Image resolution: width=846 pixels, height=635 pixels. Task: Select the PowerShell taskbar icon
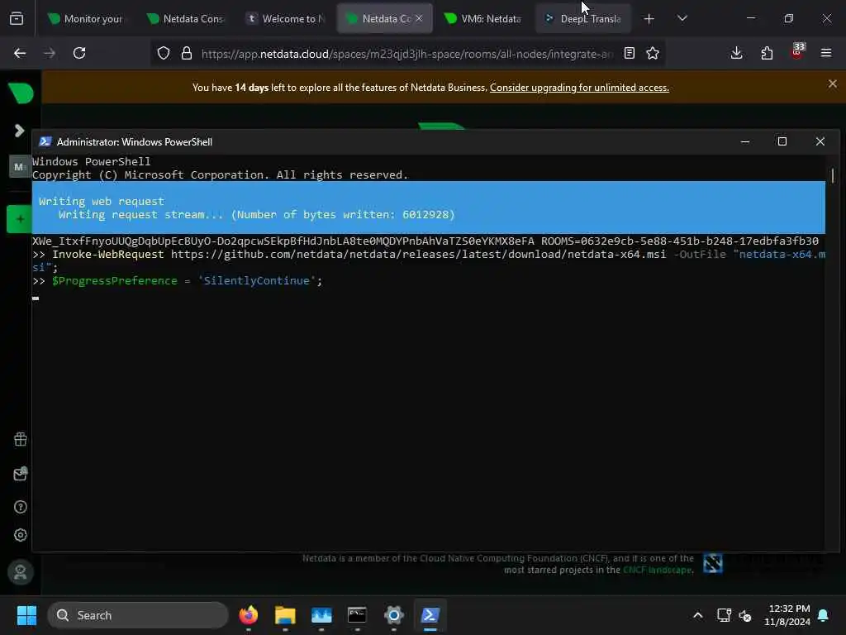point(430,615)
